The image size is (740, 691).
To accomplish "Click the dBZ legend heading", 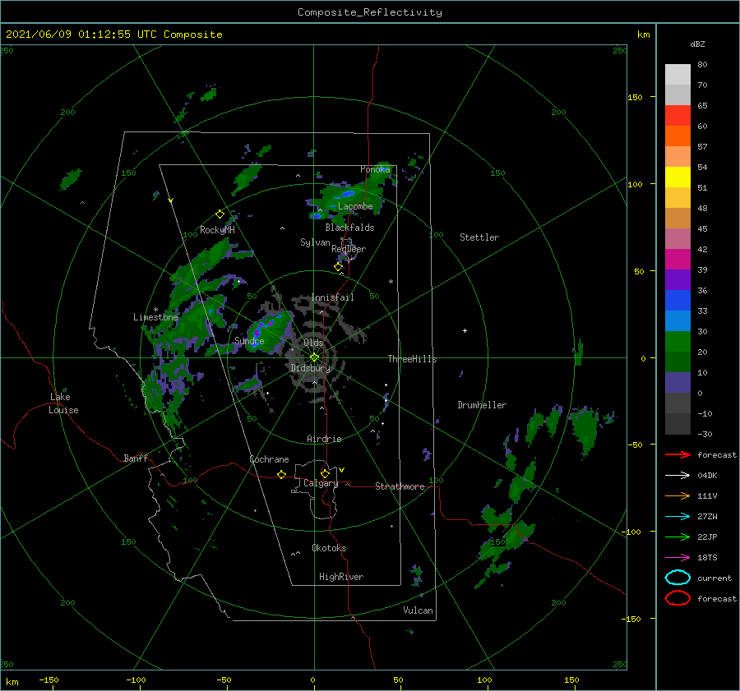I will [x=697, y=44].
